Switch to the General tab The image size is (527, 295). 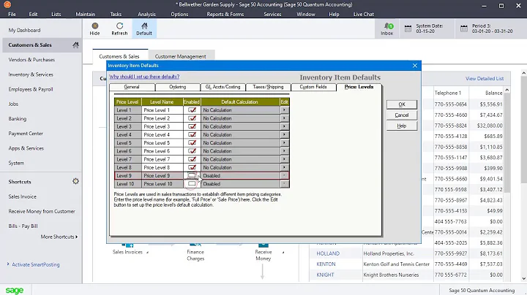[132, 87]
